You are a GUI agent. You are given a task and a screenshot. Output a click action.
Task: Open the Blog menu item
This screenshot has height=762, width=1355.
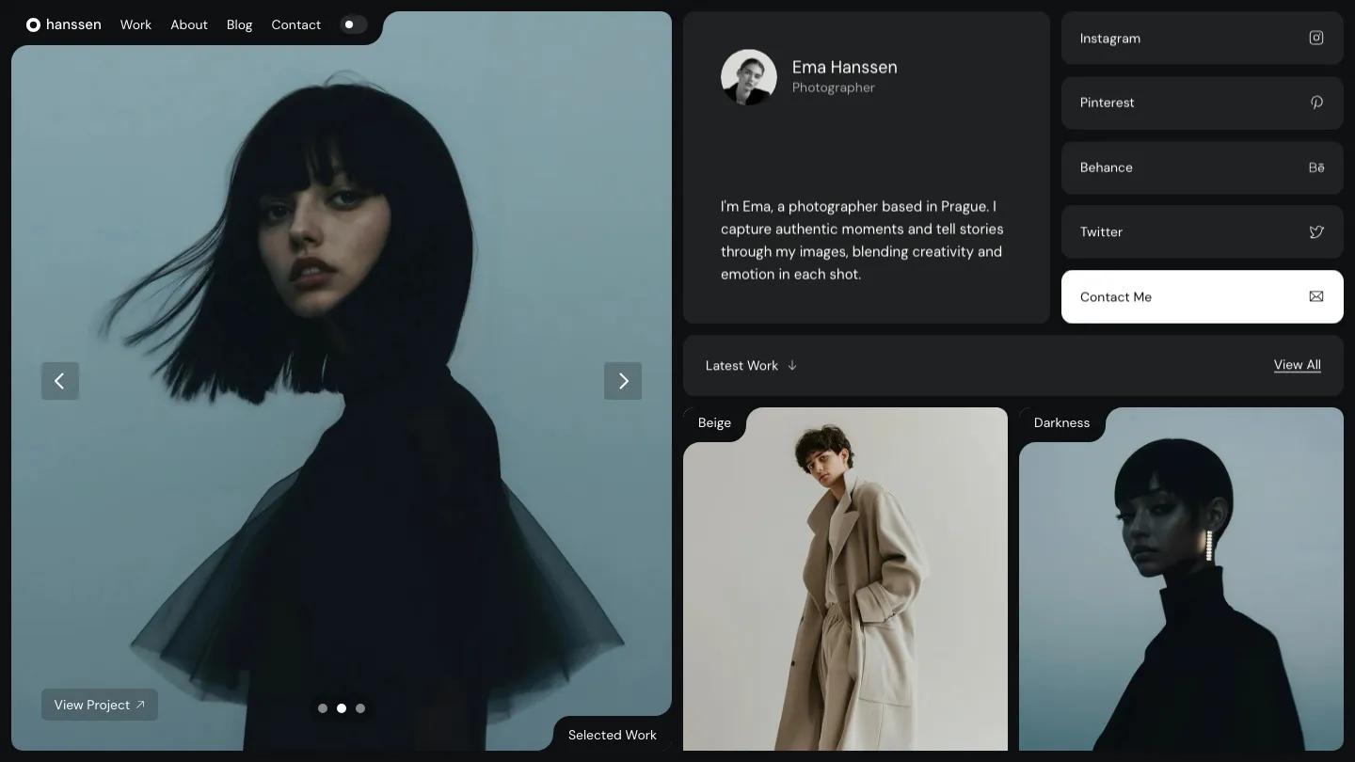[239, 24]
